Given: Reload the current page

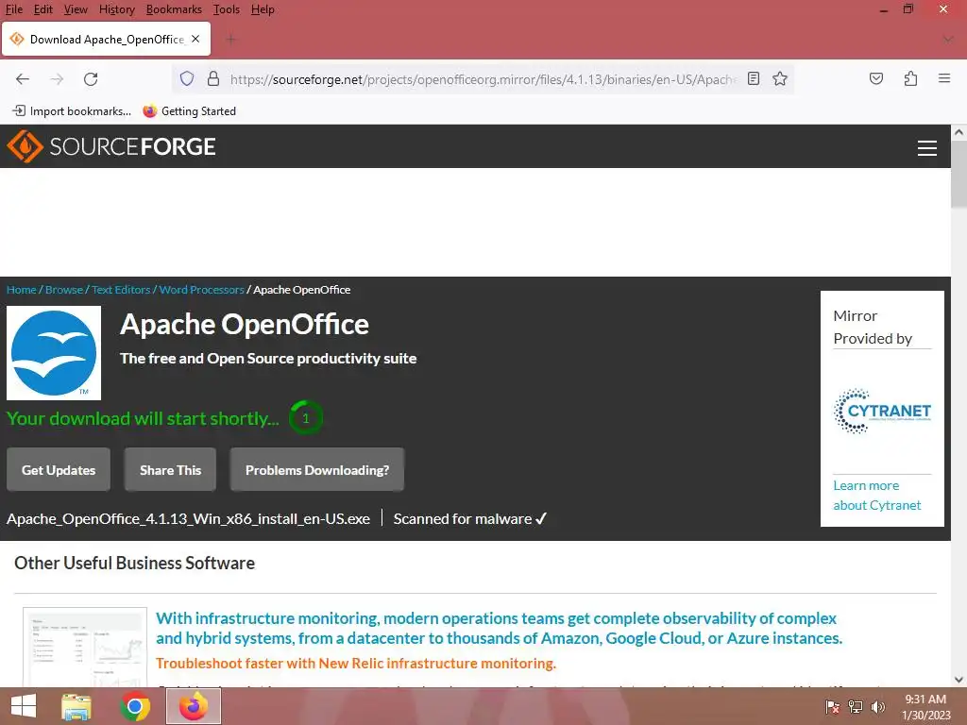Looking at the screenshot, I should 91,79.
